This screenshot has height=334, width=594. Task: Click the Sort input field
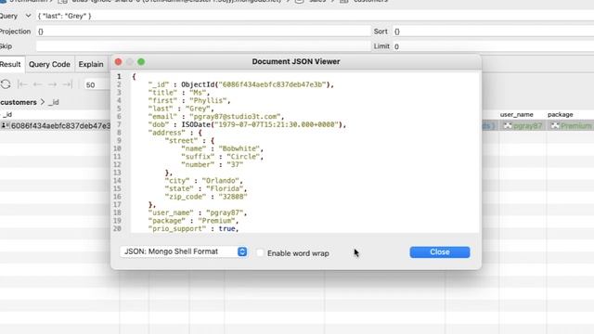pos(493,32)
